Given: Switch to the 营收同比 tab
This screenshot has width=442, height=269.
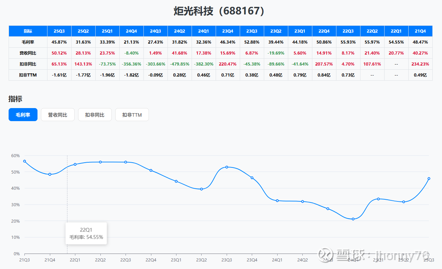Looking at the screenshot, I should click(58, 115).
